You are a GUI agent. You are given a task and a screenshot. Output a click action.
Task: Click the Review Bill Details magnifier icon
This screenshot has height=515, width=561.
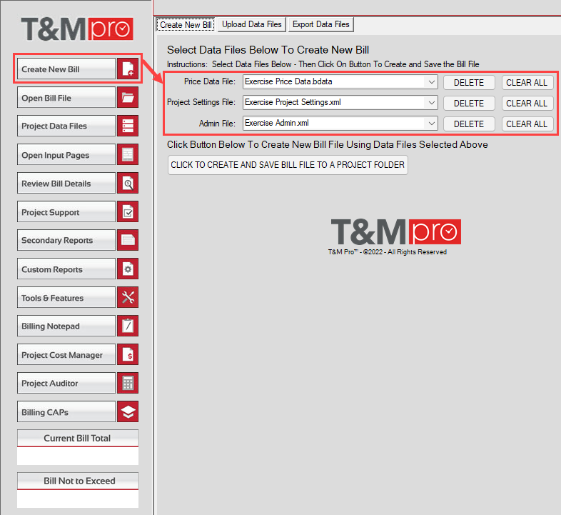point(128,184)
